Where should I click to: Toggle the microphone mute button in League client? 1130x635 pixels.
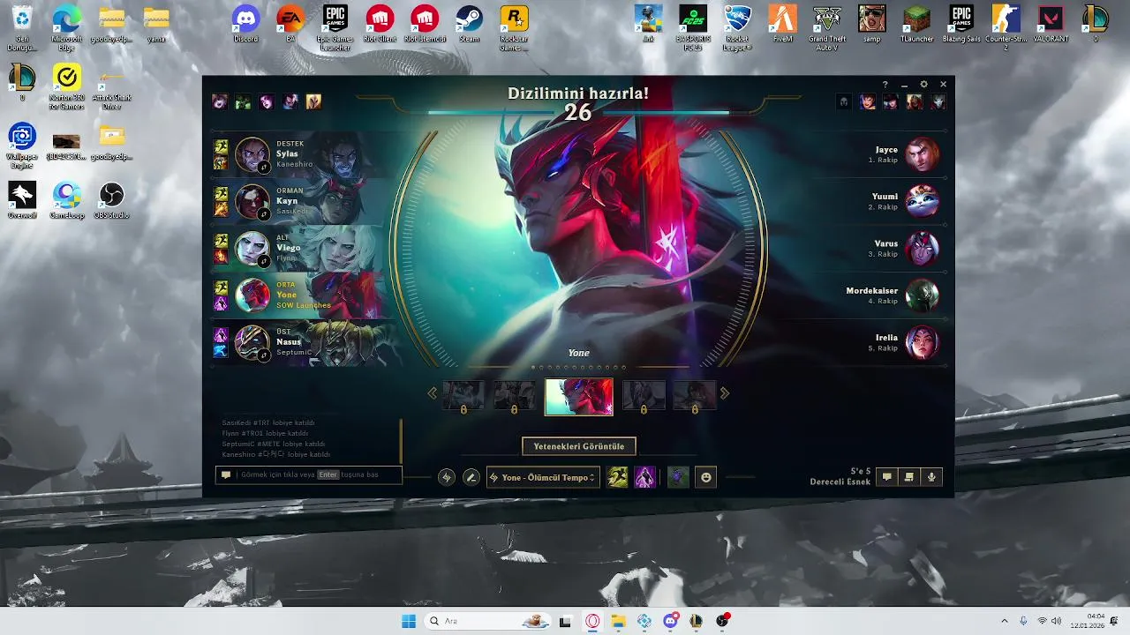[x=931, y=477]
